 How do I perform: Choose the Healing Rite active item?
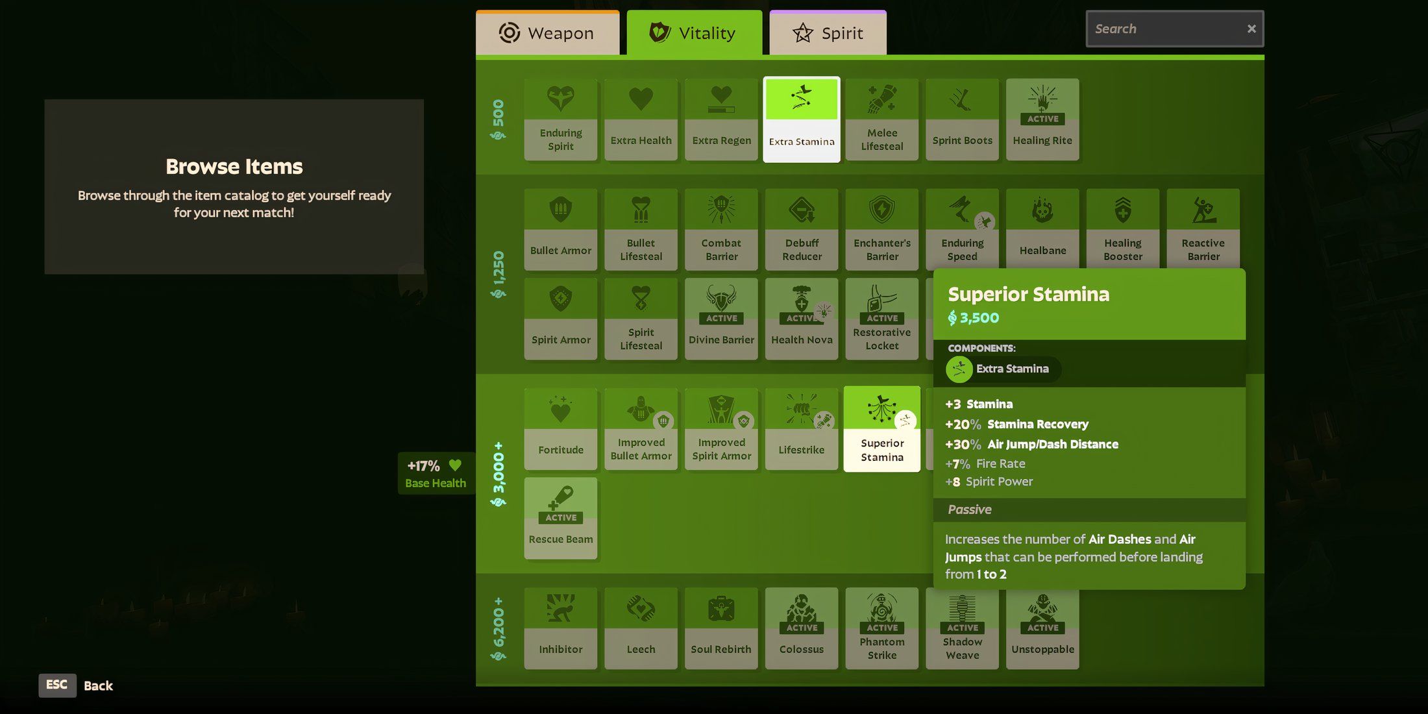[x=1042, y=119]
